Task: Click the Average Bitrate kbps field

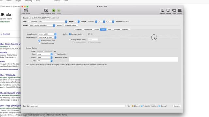Action: 93,40
